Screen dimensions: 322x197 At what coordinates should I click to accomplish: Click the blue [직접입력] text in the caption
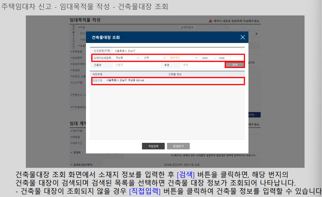[145, 191]
